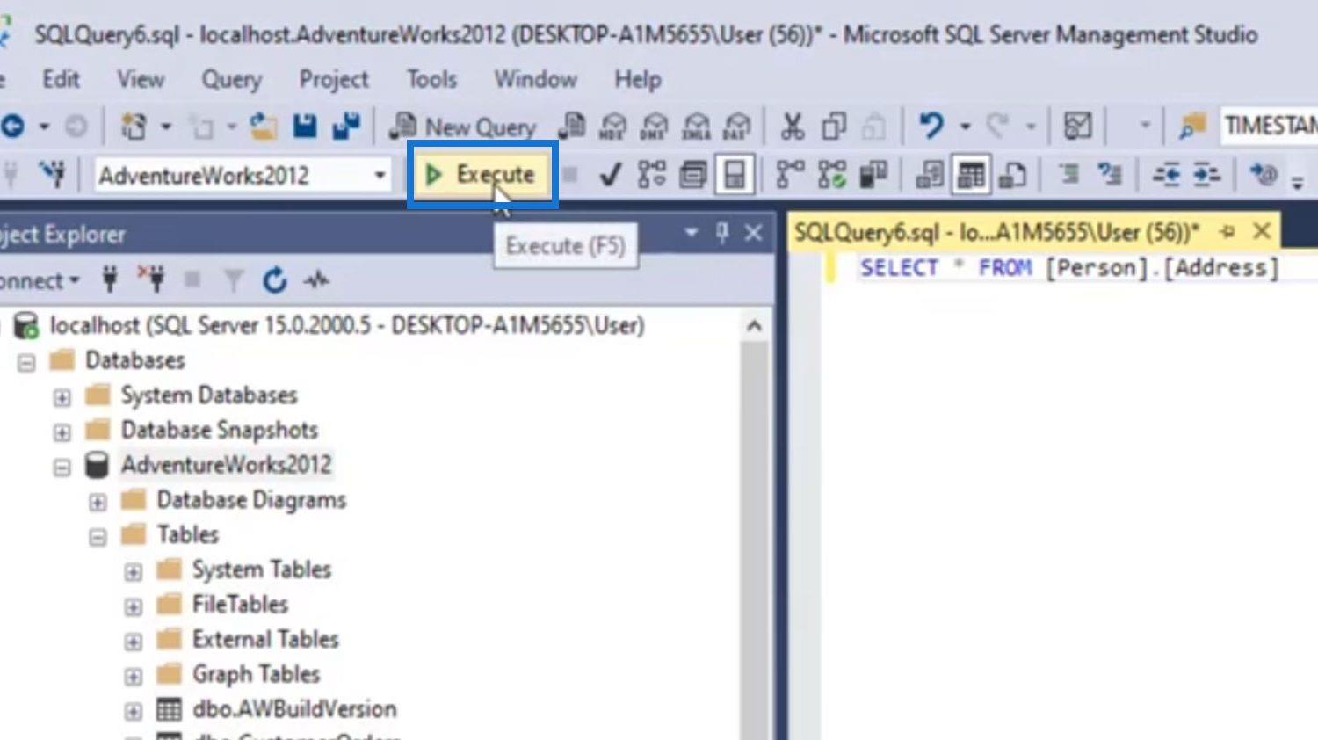Screen dimensions: 1318x740
Task: Open the Query menu
Action: tap(232, 79)
